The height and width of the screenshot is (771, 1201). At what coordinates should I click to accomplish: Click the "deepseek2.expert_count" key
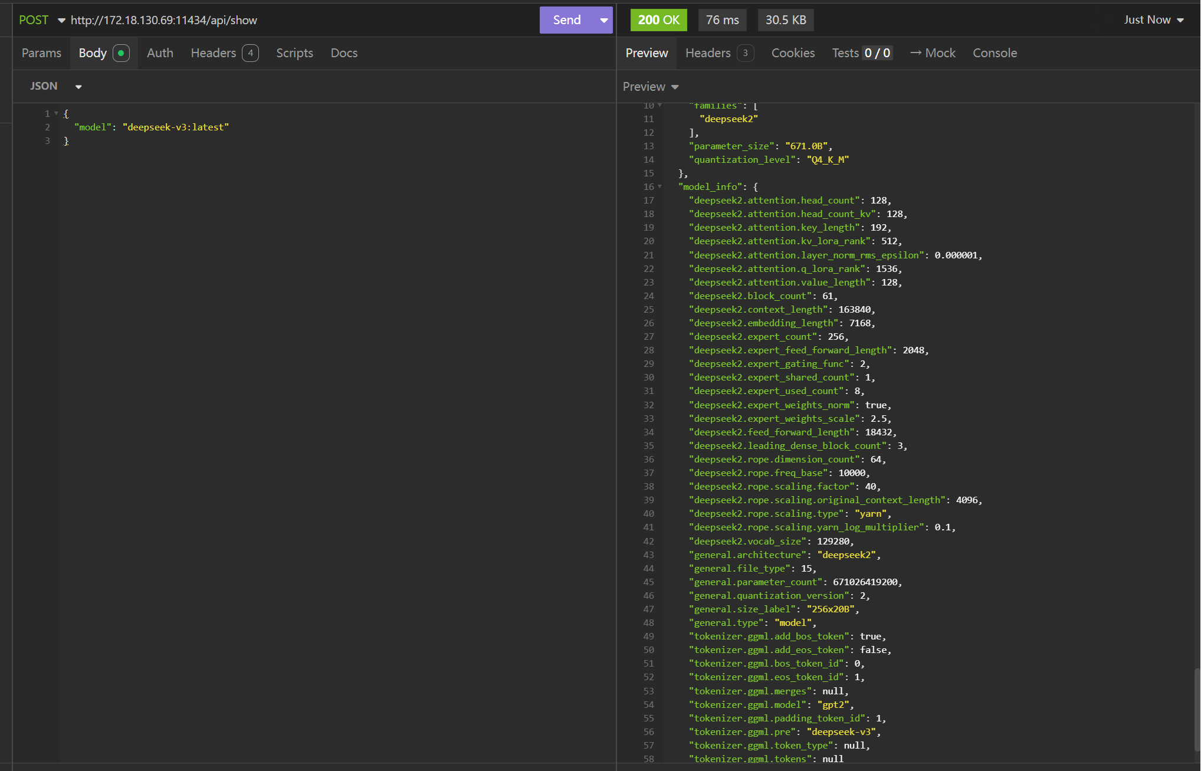[753, 336]
